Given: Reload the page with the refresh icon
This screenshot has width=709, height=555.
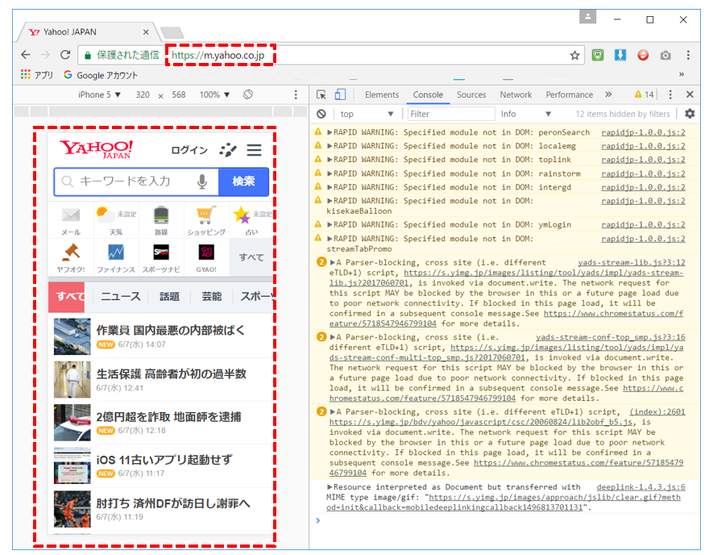Looking at the screenshot, I should (65, 55).
